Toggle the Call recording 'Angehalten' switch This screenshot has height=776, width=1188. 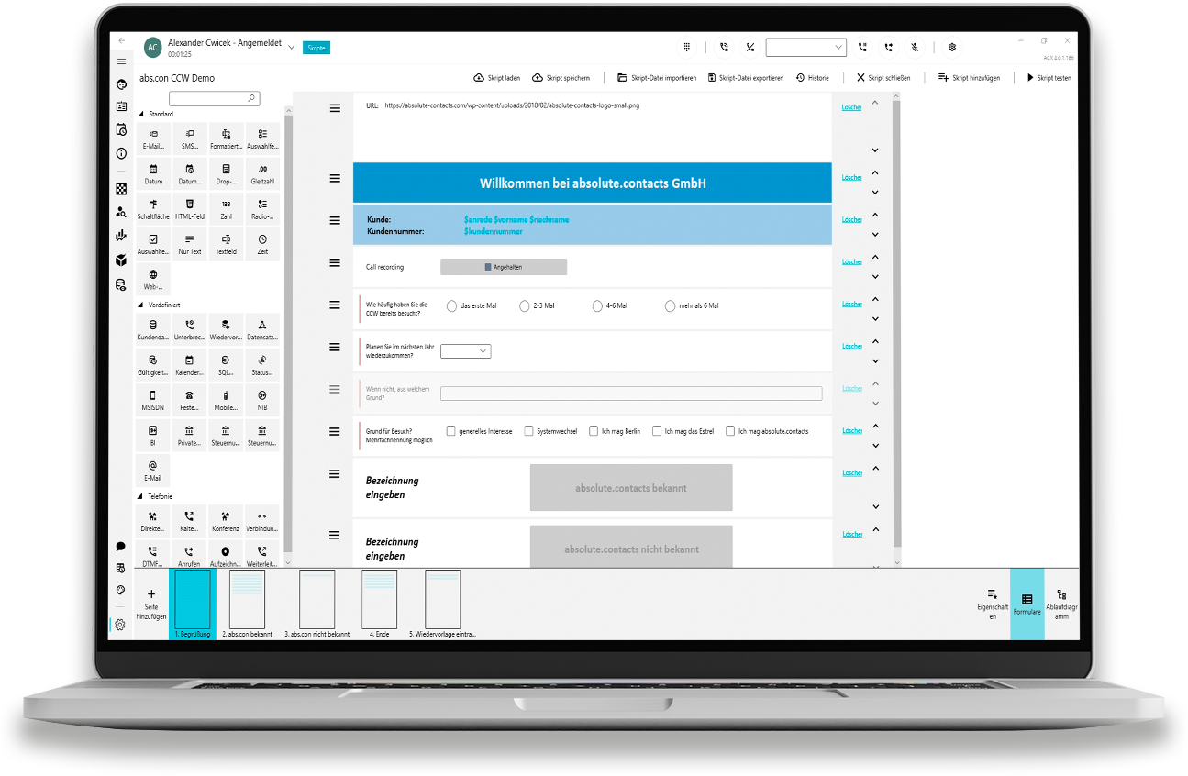(504, 267)
